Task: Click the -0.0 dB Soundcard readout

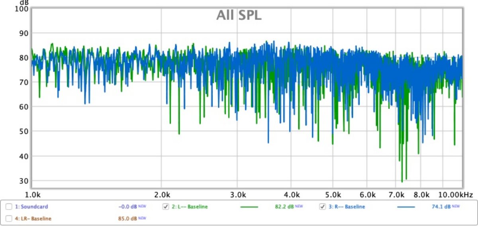Action: [x=127, y=207]
